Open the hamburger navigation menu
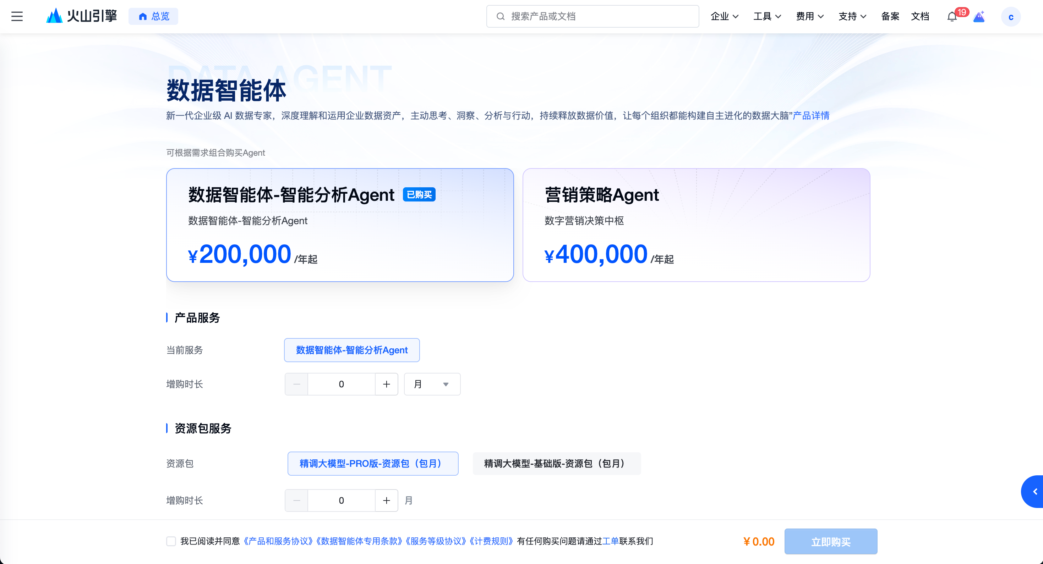Screen dimensions: 1043x564 tap(17, 16)
